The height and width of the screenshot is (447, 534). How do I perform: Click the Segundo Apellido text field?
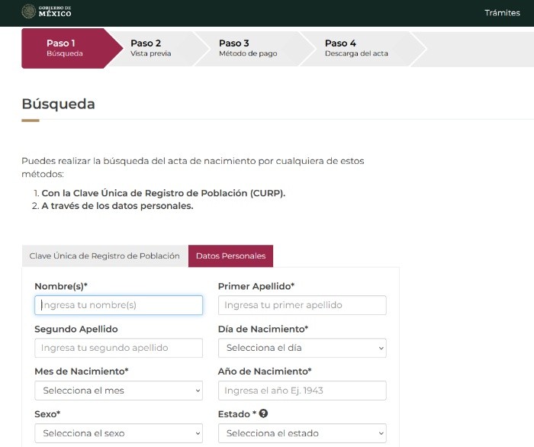coord(118,348)
